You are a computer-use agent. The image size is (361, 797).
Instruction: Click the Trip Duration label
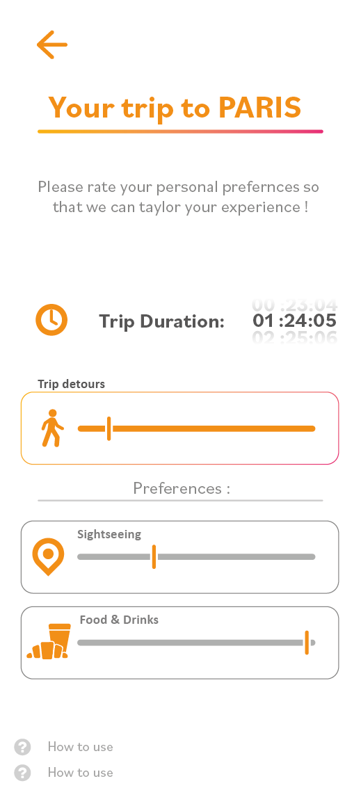coord(161,321)
